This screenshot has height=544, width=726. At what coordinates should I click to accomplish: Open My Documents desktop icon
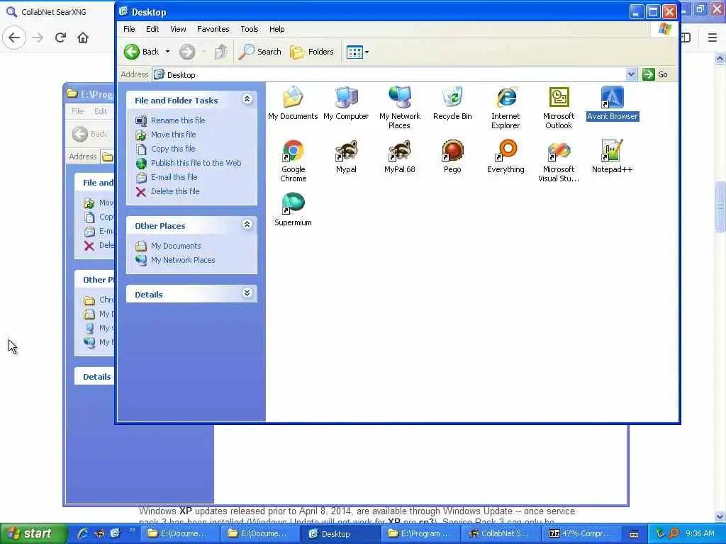click(x=293, y=103)
